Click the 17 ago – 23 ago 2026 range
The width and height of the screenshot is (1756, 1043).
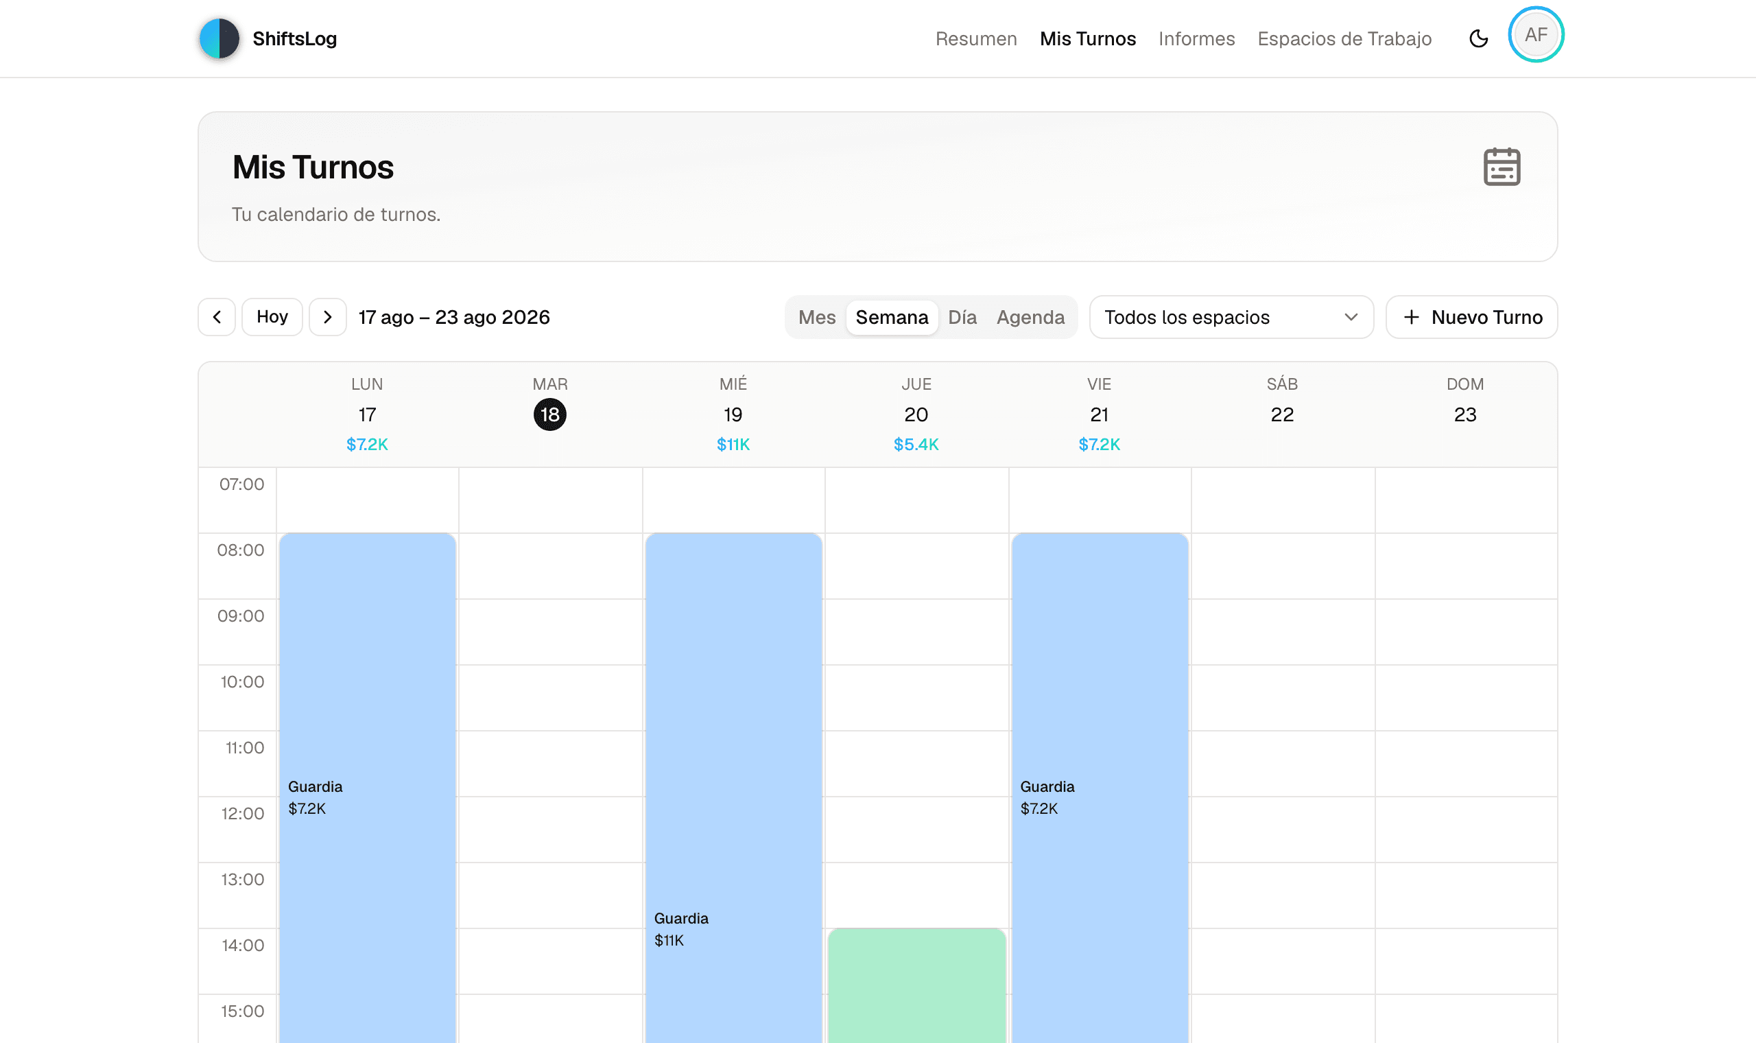coord(454,317)
